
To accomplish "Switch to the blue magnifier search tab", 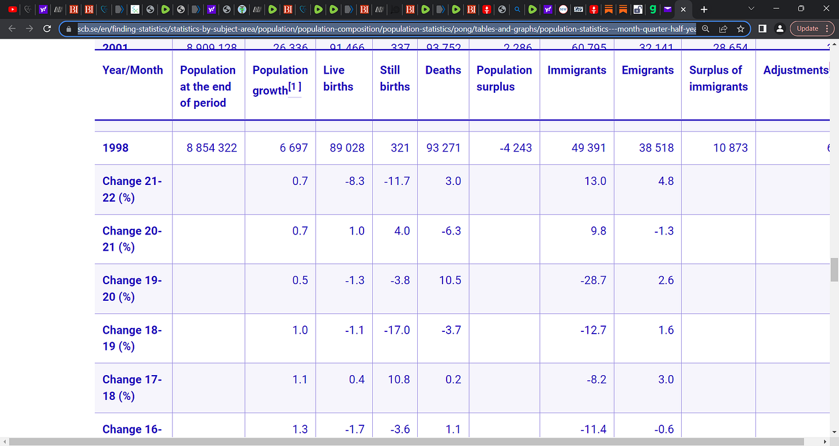I will [517, 10].
